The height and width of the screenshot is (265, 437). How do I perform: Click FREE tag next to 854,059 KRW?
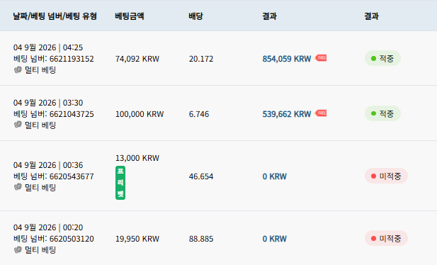click(x=321, y=58)
